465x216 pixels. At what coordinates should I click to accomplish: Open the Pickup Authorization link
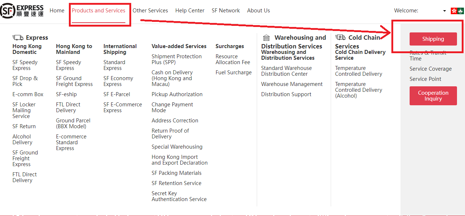177,94
